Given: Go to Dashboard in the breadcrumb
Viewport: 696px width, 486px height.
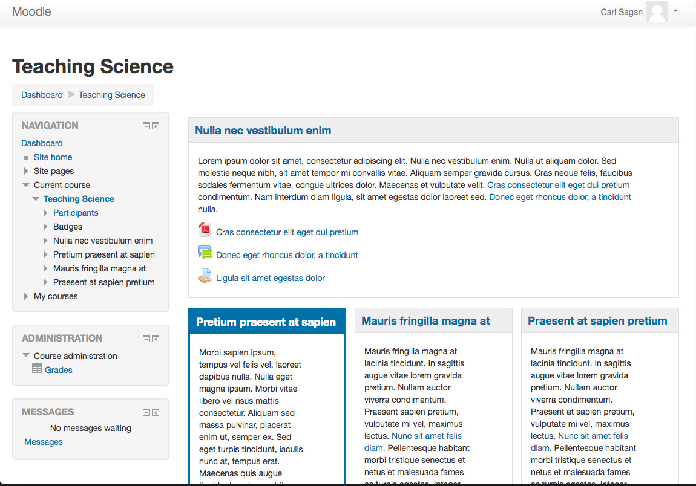Looking at the screenshot, I should point(42,95).
